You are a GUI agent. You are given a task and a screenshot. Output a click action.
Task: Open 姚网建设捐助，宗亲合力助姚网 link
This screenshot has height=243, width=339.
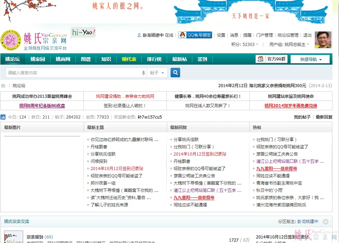click(125, 96)
